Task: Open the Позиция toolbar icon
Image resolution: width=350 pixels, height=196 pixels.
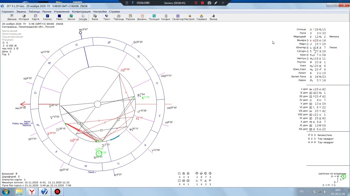Action: pos(154,17)
